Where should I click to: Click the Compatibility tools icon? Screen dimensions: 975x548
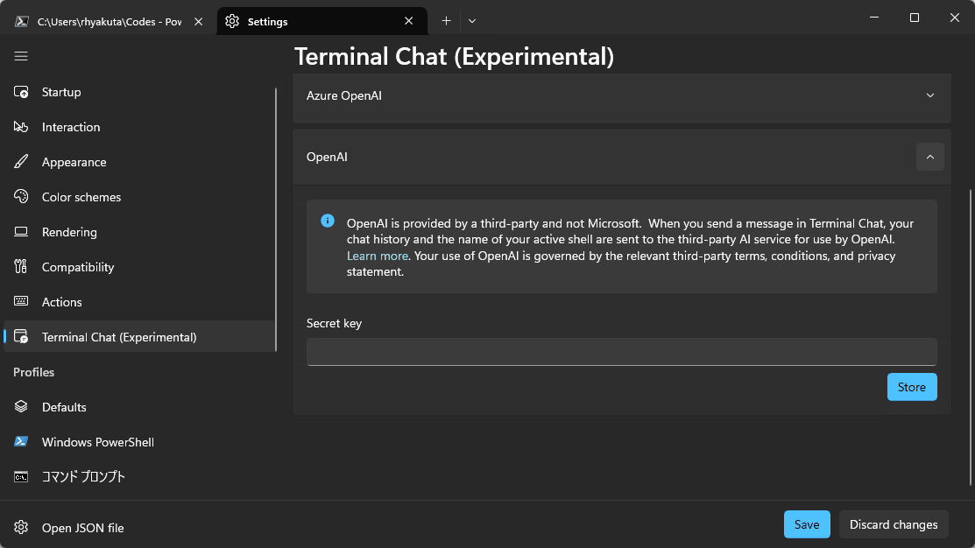[20, 266]
